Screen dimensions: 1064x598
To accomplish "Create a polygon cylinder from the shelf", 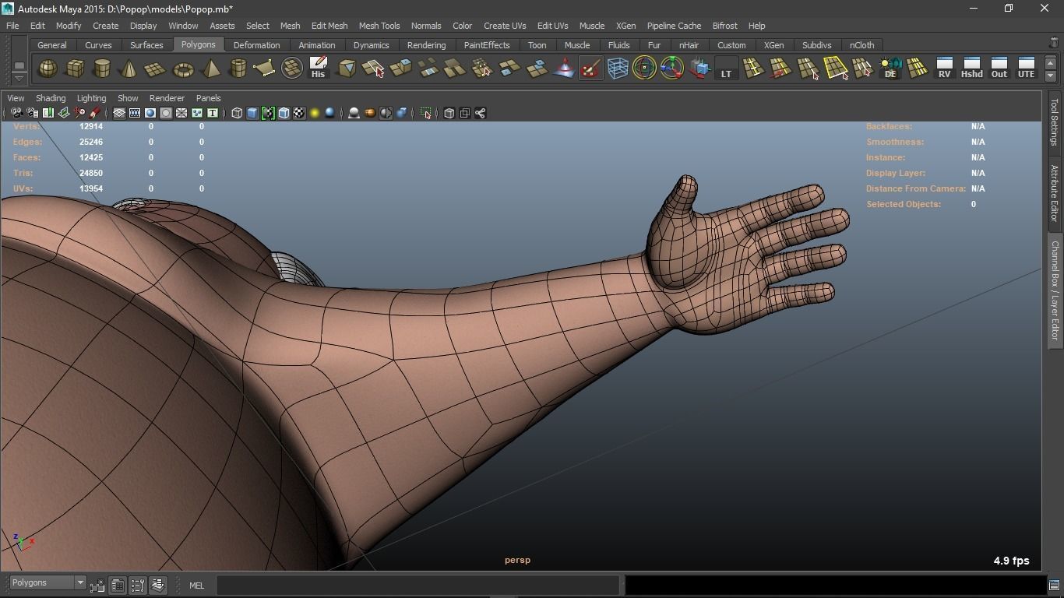I will 102,69.
